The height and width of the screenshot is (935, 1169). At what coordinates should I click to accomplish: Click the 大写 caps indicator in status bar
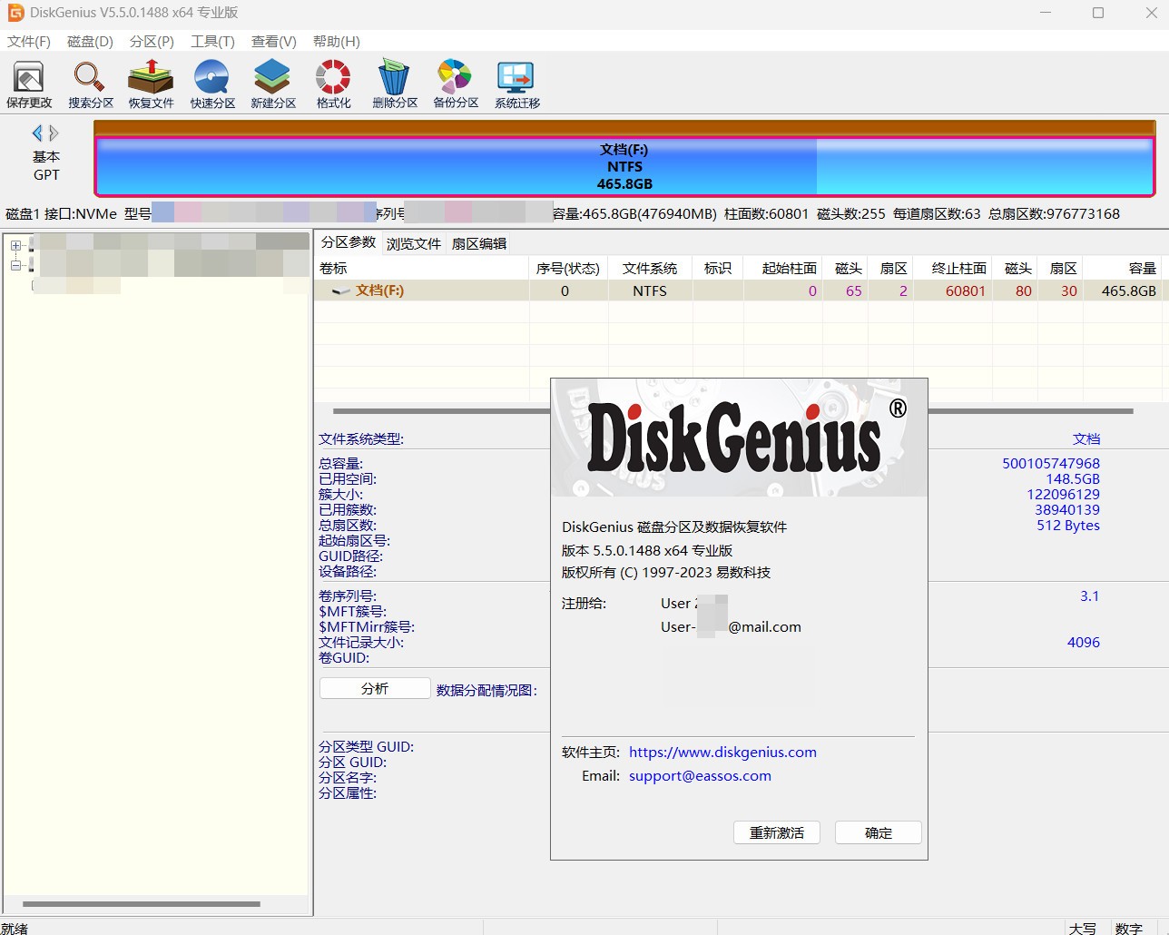coord(1082,928)
